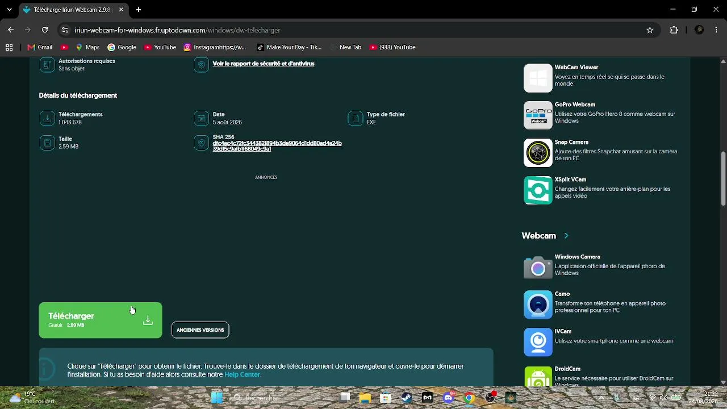727x409 pixels.
Task: Open the GoPro Webcam app icon
Action: coord(538,115)
